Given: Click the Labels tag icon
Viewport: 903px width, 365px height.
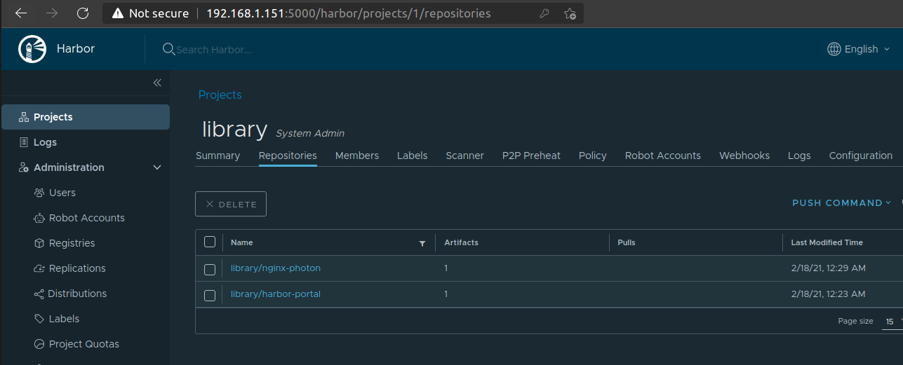Looking at the screenshot, I should [39, 319].
